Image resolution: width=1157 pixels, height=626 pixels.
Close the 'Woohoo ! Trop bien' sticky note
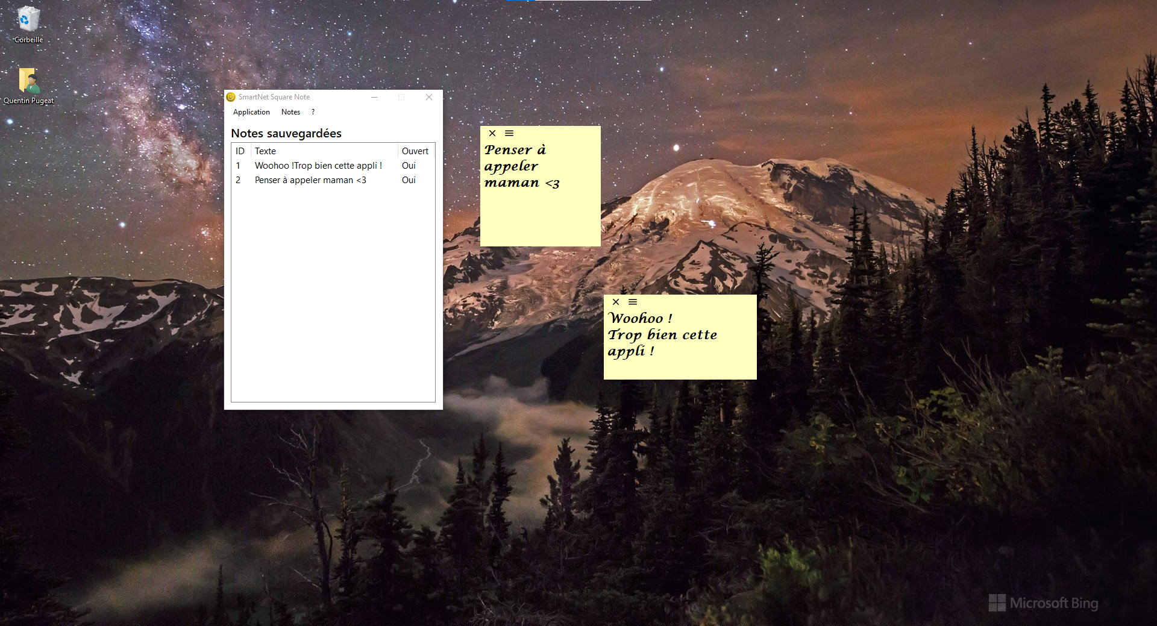pos(616,302)
